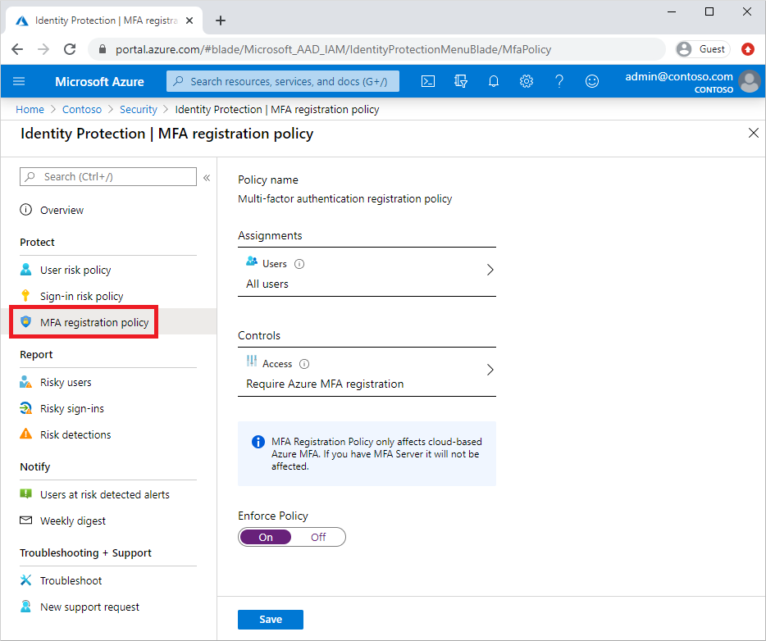Click the Access controls sliders icon
The height and width of the screenshot is (641, 766).
pos(252,361)
